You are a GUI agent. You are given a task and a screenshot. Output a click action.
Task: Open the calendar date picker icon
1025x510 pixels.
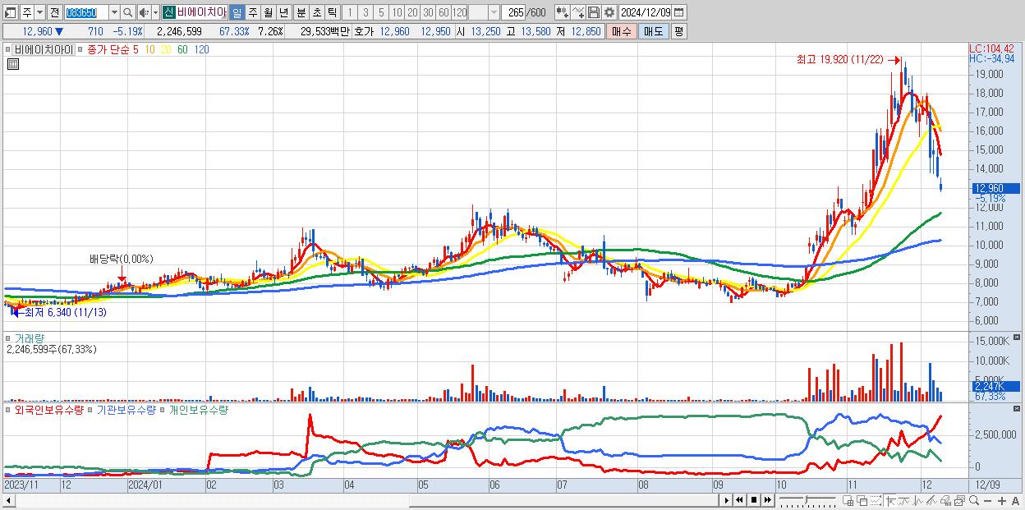click(x=679, y=12)
